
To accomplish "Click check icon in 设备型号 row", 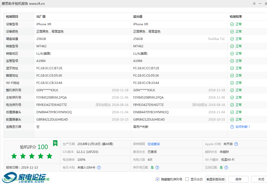I will (232, 24).
